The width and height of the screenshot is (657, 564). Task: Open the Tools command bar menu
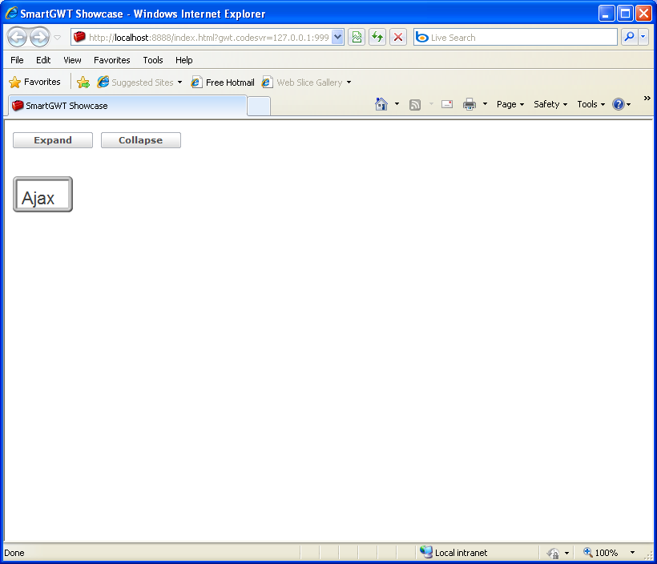[x=590, y=104]
